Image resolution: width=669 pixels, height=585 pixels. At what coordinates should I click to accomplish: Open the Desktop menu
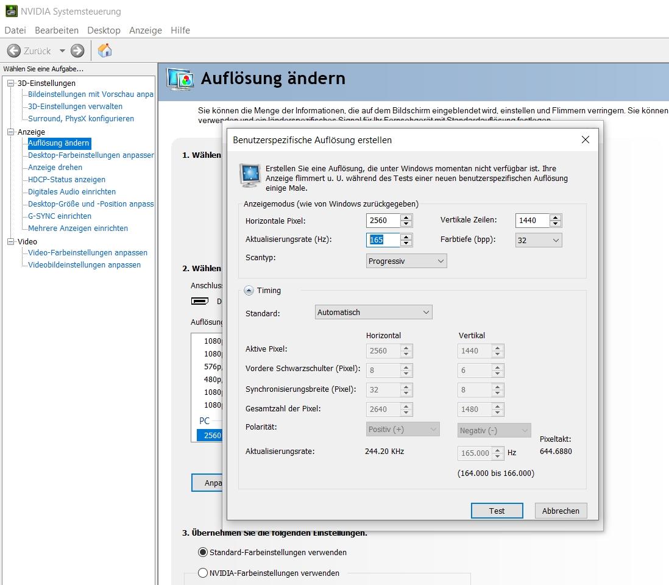pyautogui.click(x=104, y=30)
